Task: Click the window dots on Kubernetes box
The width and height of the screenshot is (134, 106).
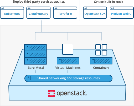Action: (x=3, y=8)
